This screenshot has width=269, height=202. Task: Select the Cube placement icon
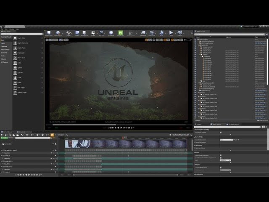point(15,63)
